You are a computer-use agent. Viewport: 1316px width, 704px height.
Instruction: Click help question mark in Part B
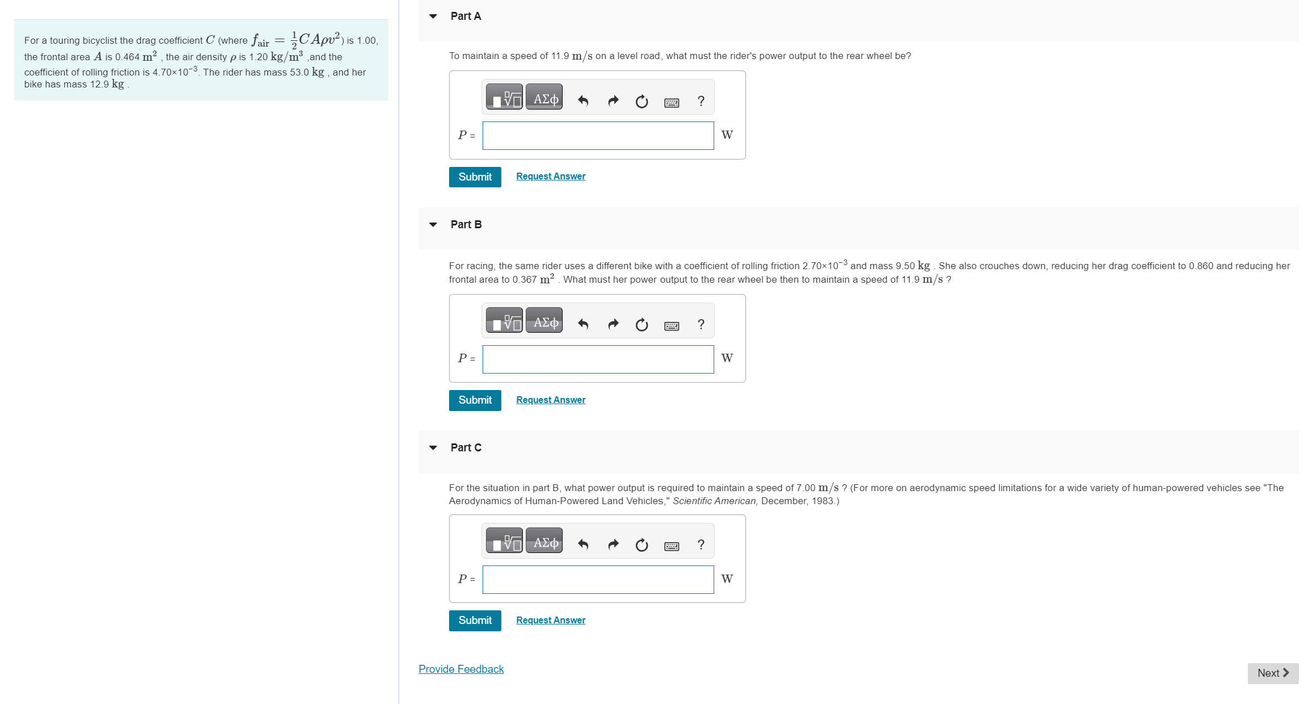[x=701, y=324]
